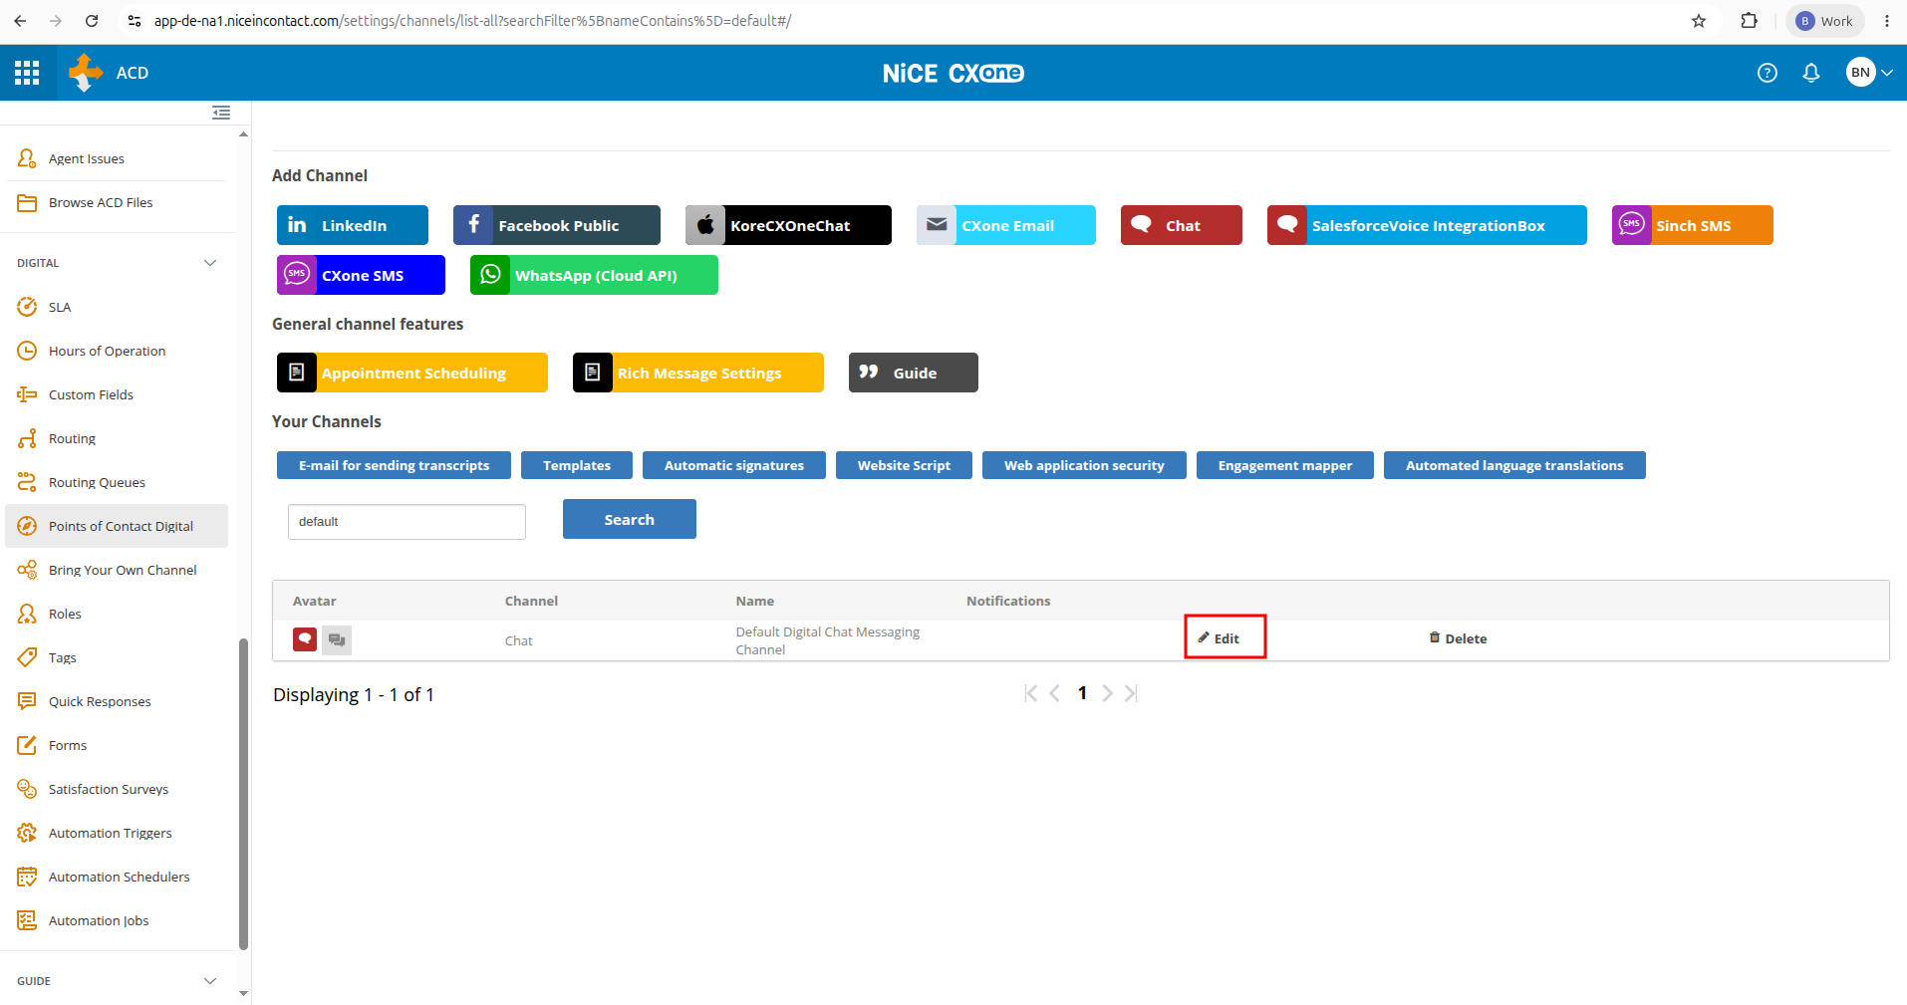
Task: Expand the GUIDE sidebar section
Action: point(210,981)
